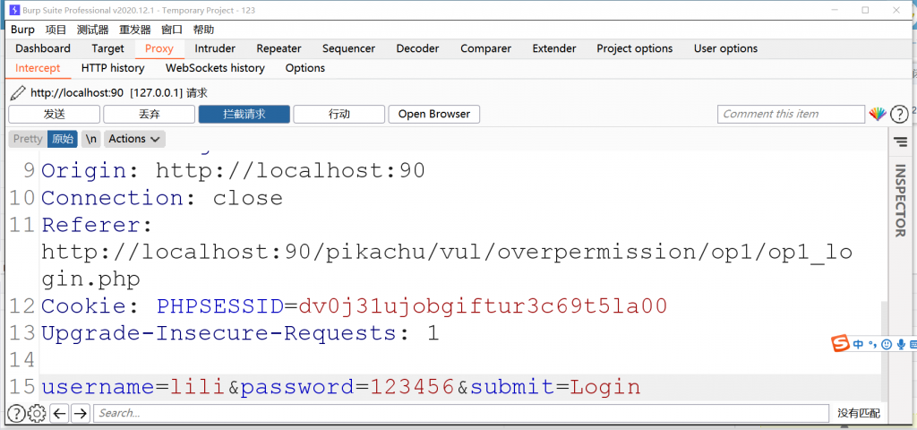Open the proxy Options sub-tab
The height and width of the screenshot is (430, 917).
305,68
